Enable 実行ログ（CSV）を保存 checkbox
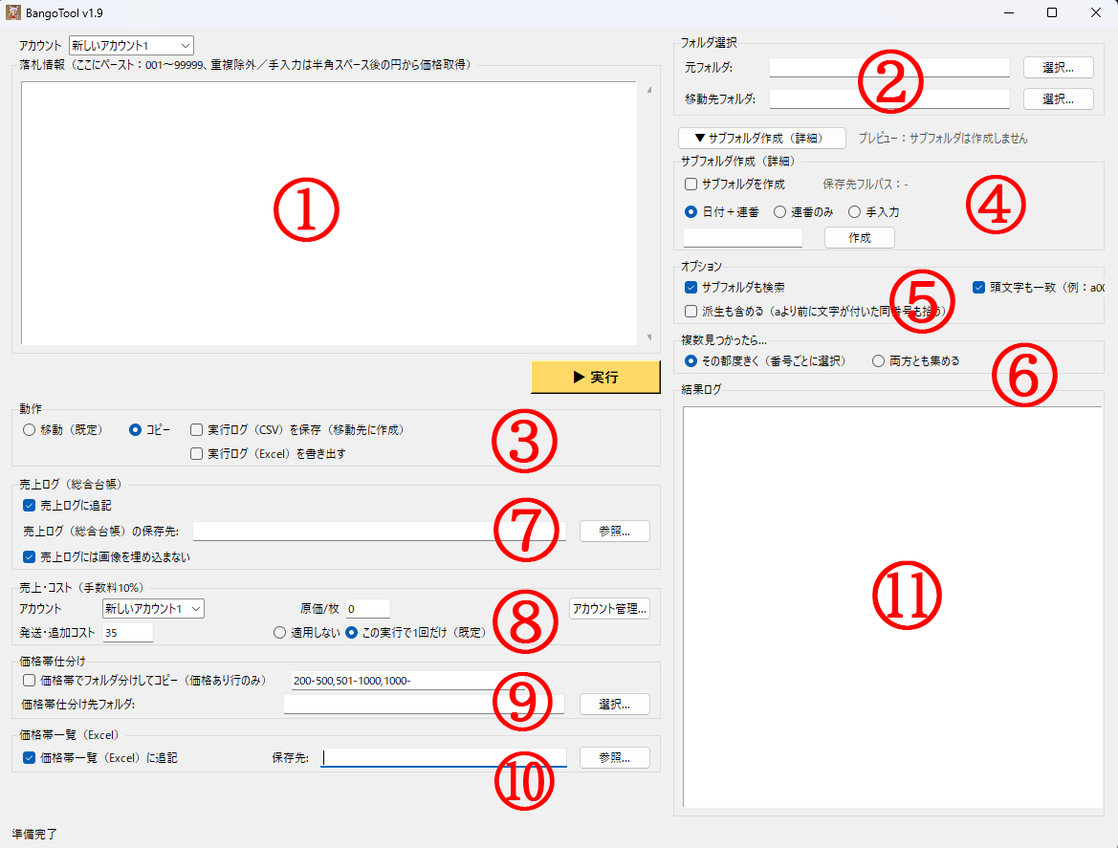This screenshot has width=1118, height=848. 197,430
